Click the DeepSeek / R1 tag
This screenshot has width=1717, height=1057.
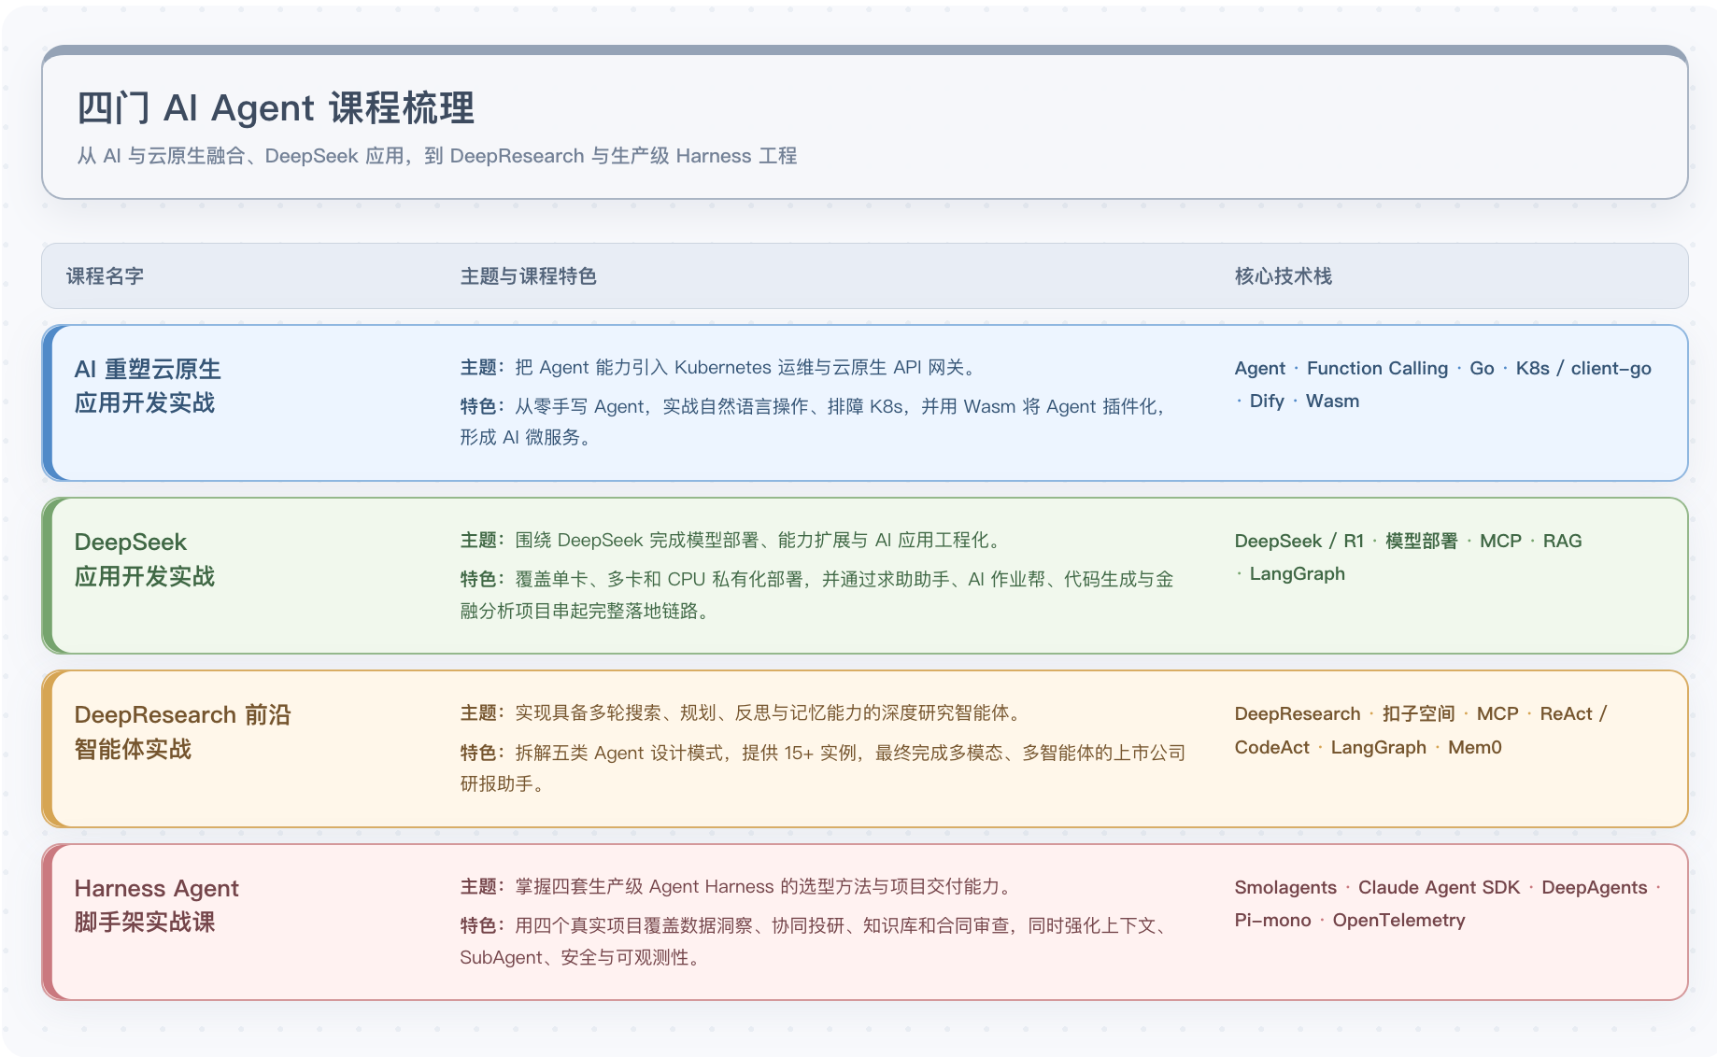click(1298, 541)
